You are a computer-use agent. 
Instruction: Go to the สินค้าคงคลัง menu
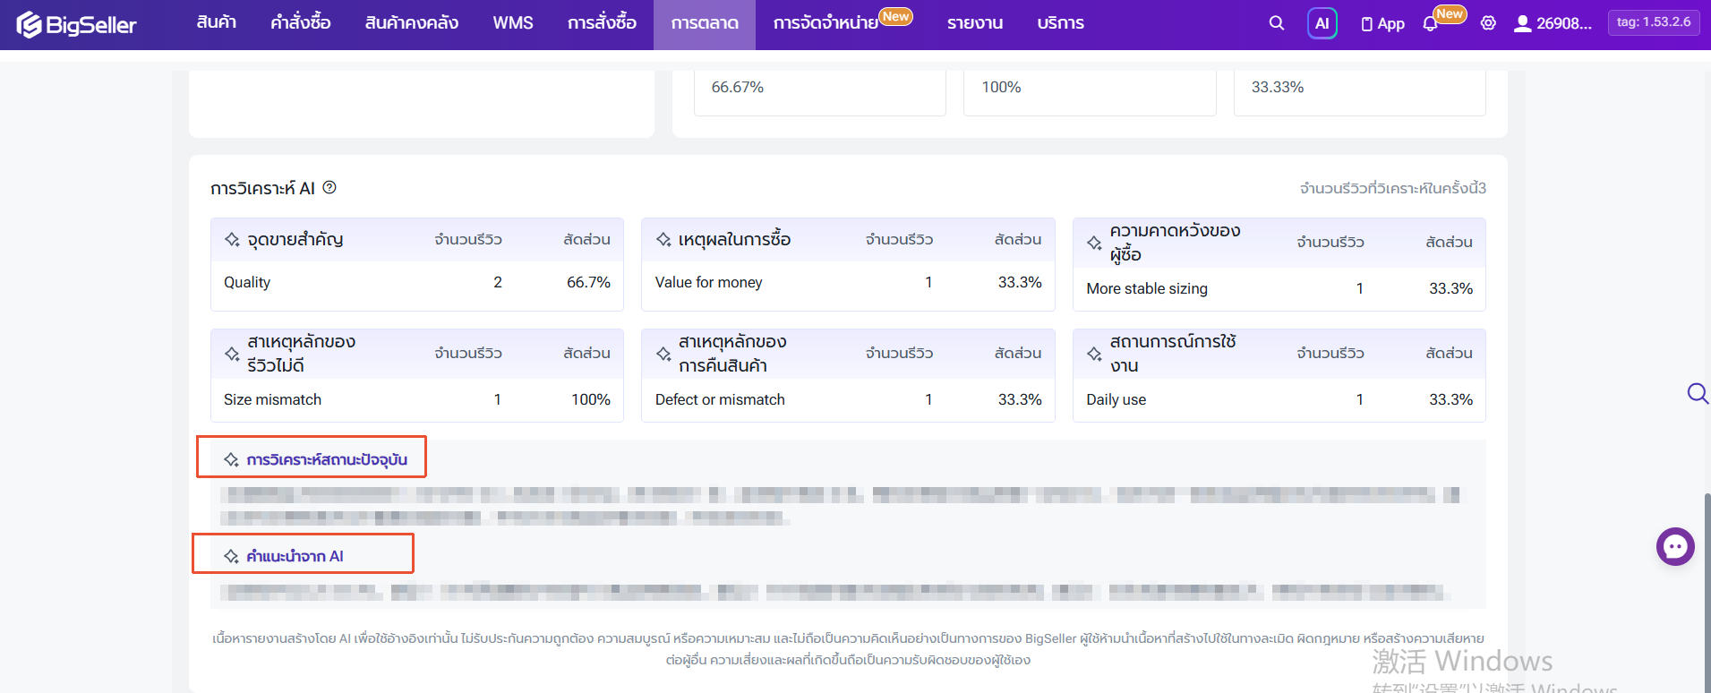tap(412, 23)
